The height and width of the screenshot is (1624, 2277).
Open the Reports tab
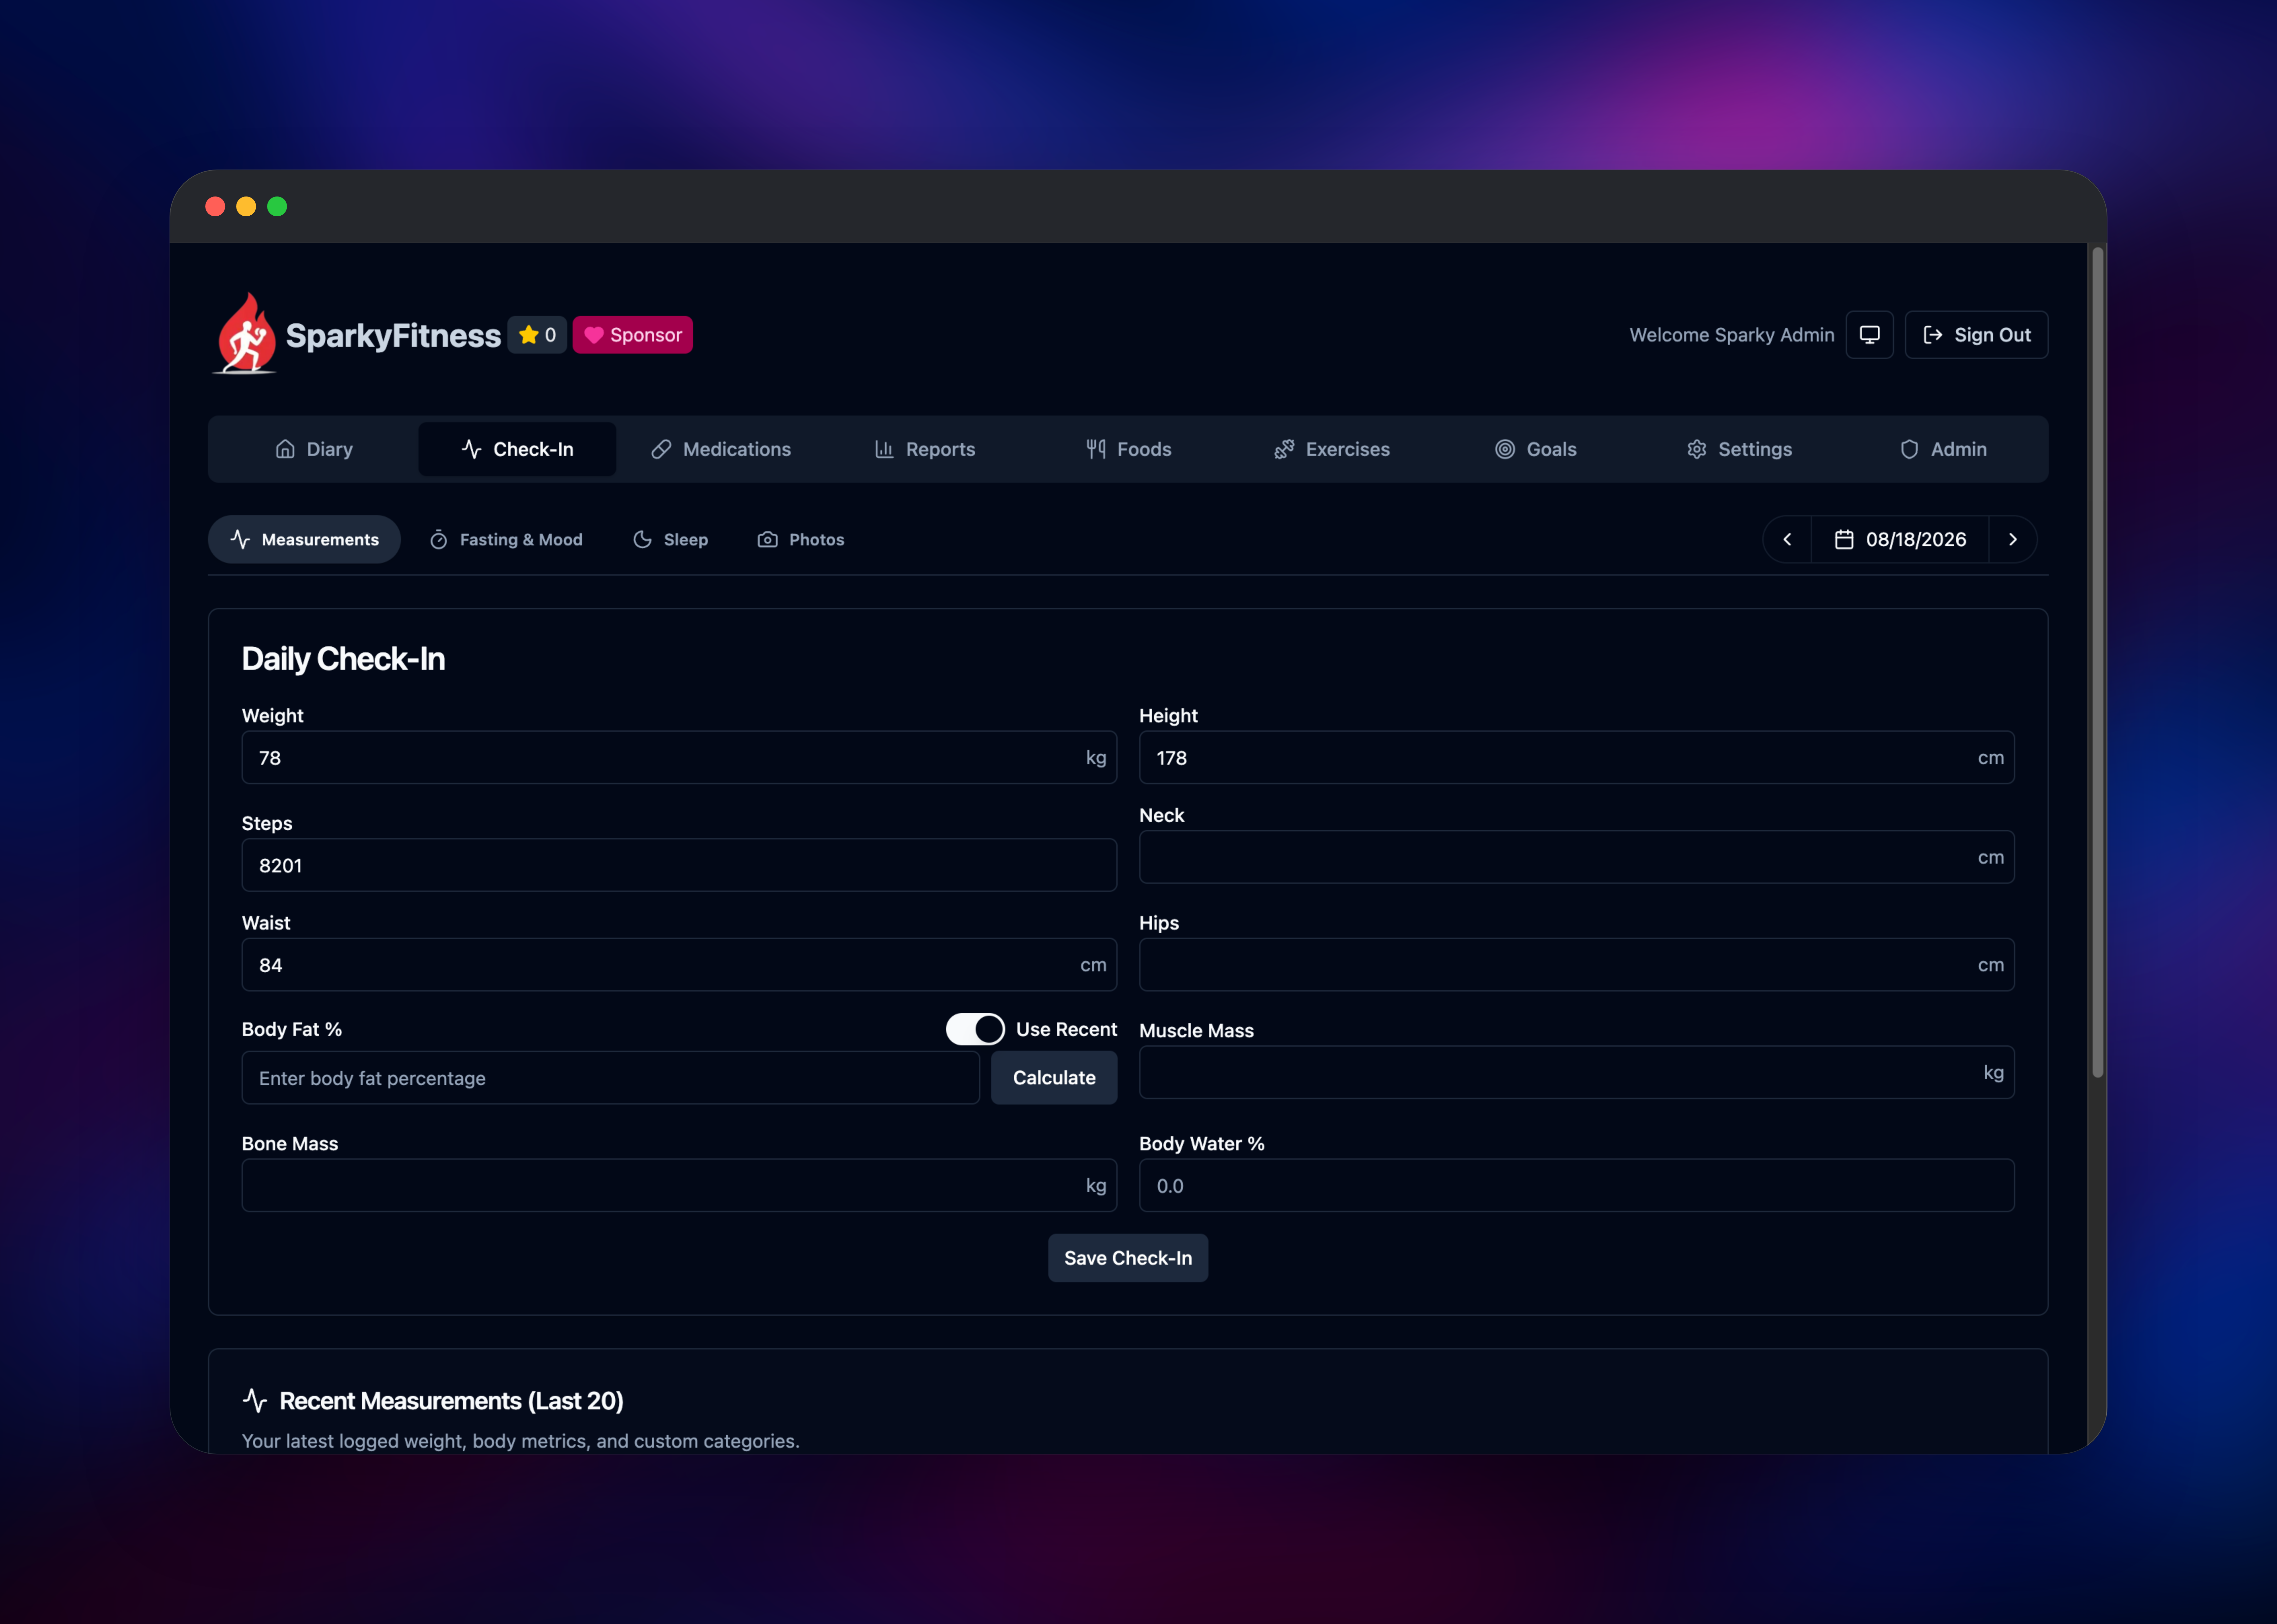(x=925, y=449)
